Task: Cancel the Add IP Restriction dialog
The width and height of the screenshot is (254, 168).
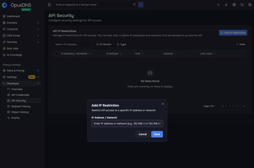Action: 143,134
